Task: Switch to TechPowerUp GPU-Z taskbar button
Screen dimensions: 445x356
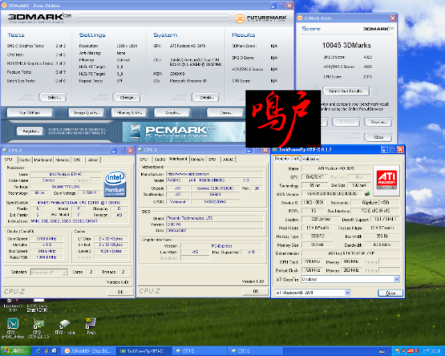Action: pyautogui.click(x=143, y=351)
